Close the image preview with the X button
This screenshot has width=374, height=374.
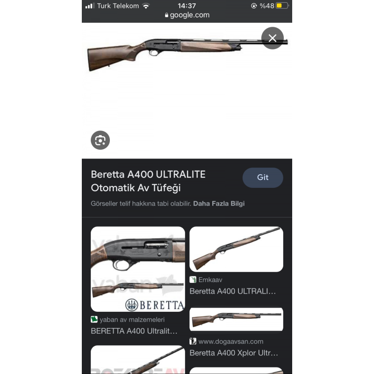pos(273,38)
